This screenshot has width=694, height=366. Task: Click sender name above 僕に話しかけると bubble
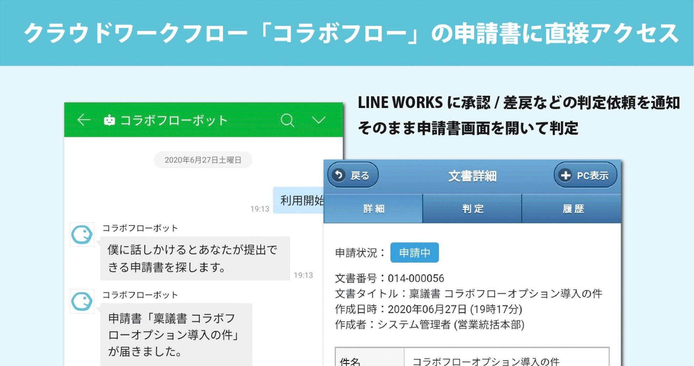(140, 228)
